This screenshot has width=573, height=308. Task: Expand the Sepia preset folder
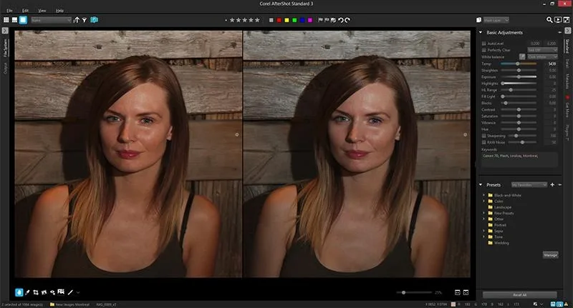tap(484, 231)
